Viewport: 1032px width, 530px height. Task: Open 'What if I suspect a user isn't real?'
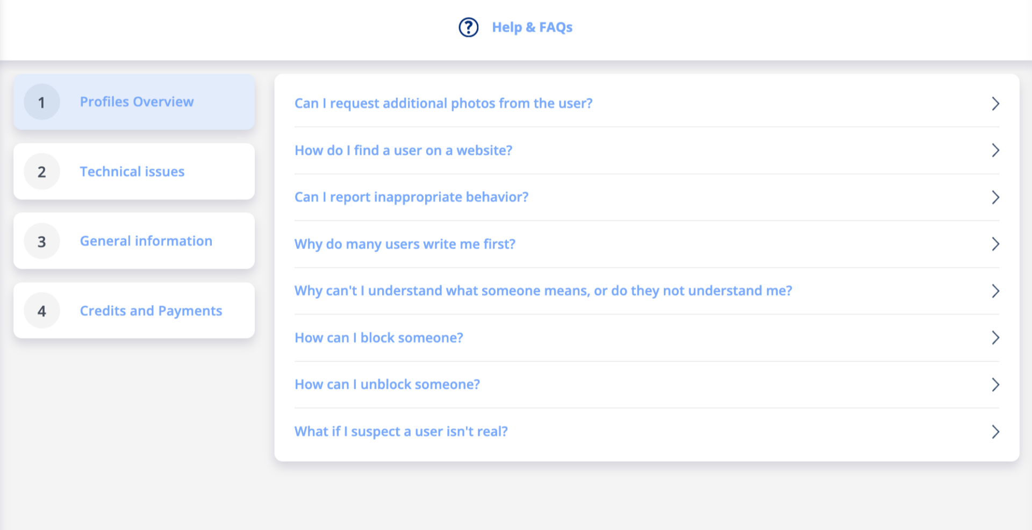(x=401, y=432)
